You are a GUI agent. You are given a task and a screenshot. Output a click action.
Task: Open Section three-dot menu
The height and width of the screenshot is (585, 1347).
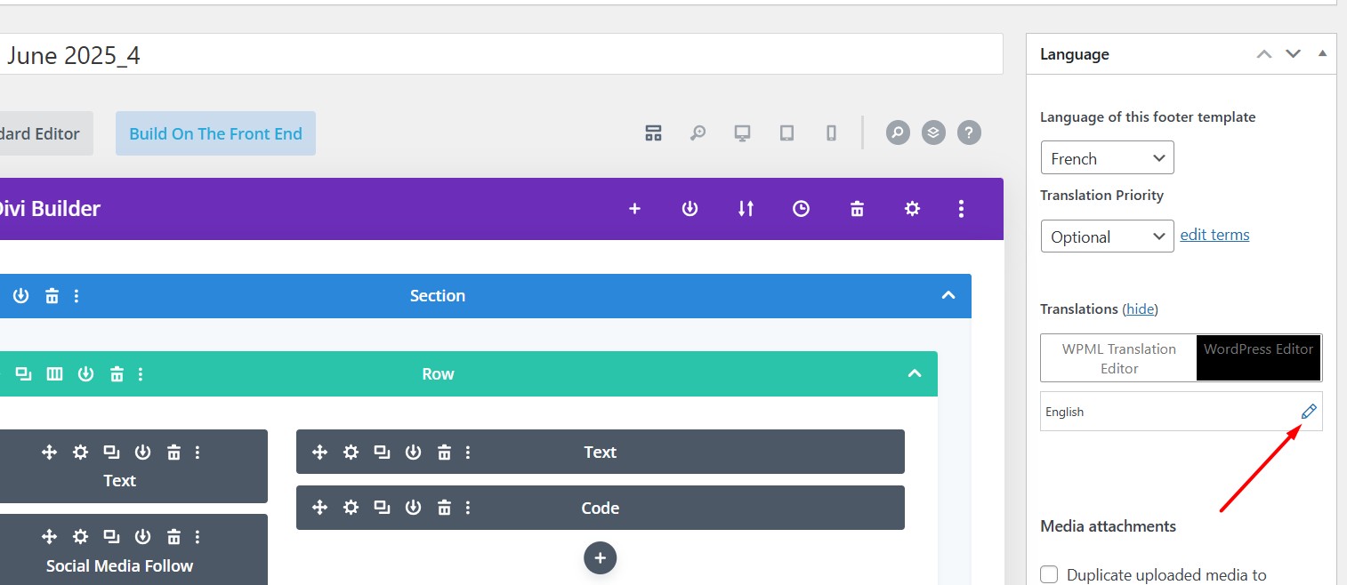(77, 295)
